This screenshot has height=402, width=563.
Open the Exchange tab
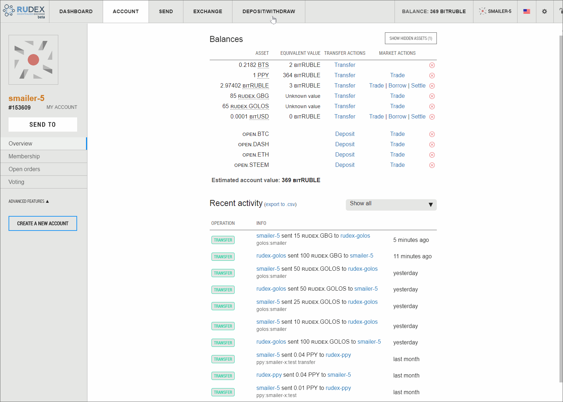(x=208, y=11)
